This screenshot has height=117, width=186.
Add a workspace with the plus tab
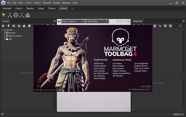pyautogui.click(x=72, y=8)
